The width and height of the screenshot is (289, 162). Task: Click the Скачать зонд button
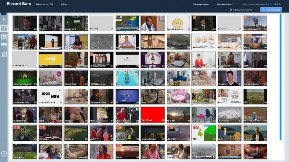tap(271, 10)
